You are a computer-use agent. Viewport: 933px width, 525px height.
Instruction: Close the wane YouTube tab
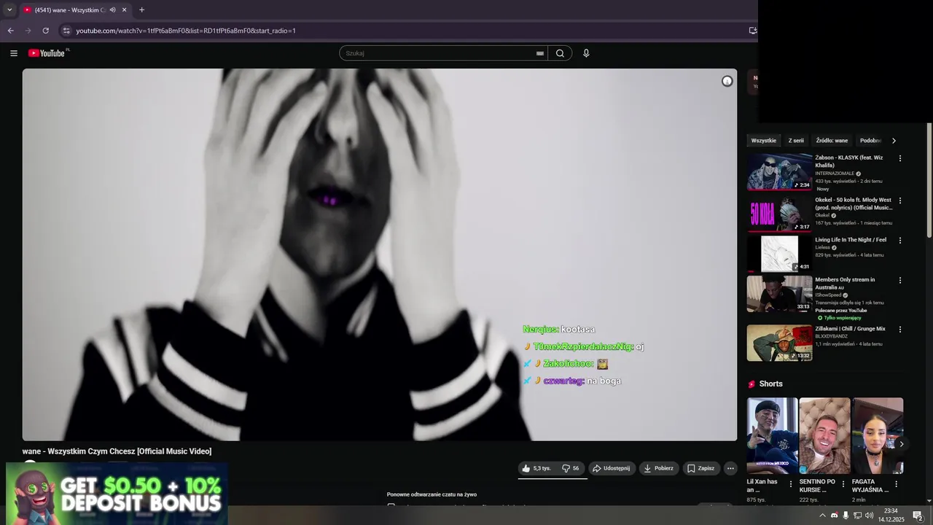click(x=124, y=10)
